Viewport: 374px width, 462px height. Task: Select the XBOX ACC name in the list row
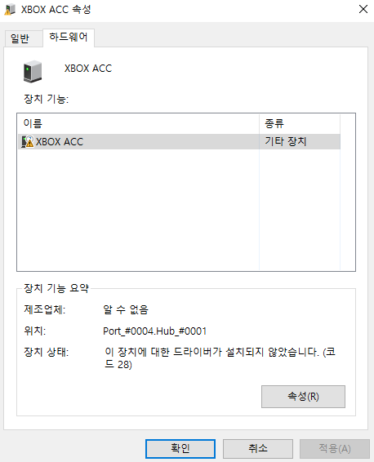(60, 142)
